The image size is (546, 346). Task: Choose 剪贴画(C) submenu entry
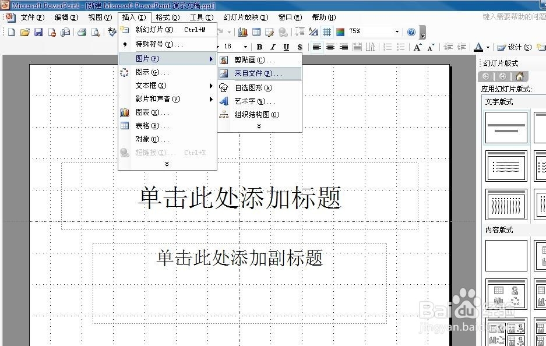260,60
